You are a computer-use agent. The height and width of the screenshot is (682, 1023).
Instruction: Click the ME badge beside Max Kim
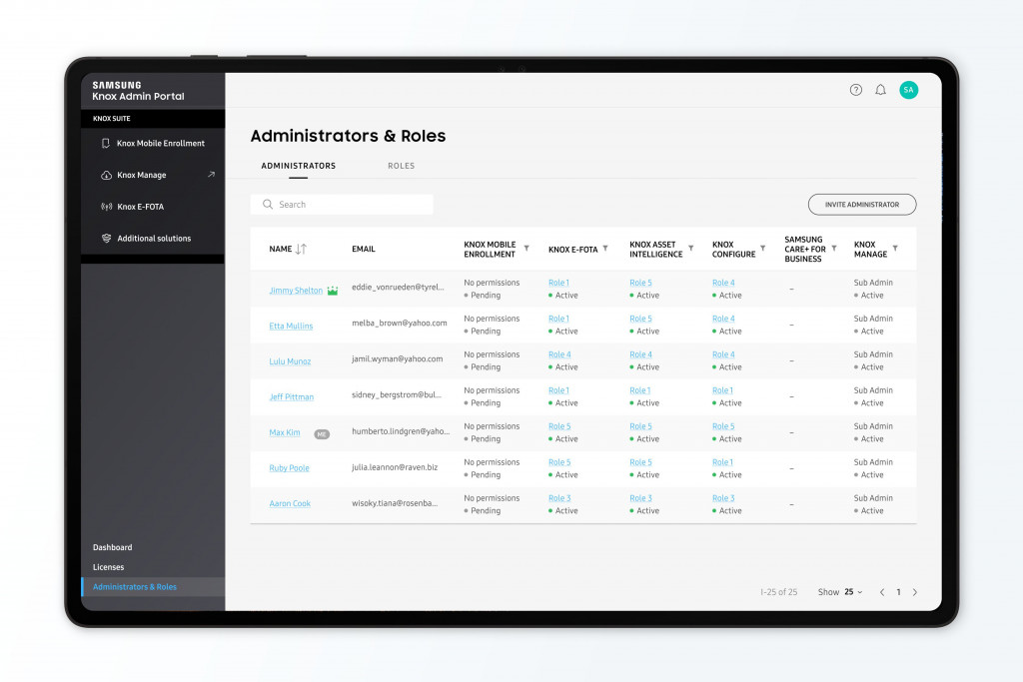320,432
